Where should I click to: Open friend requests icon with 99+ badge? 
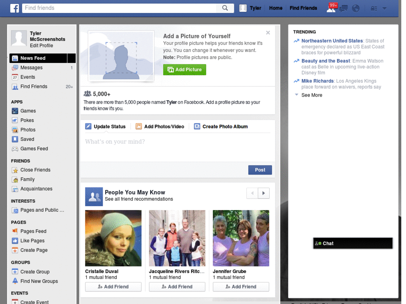(331, 8)
